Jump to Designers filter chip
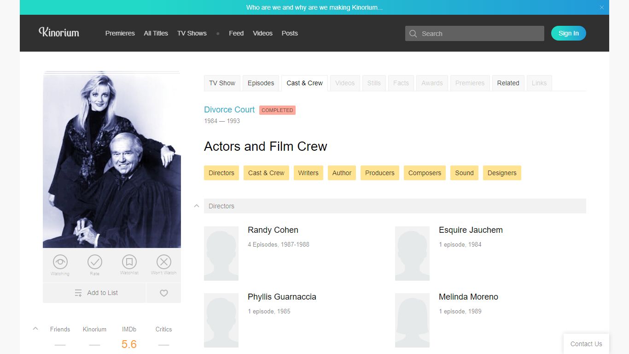 (502, 173)
